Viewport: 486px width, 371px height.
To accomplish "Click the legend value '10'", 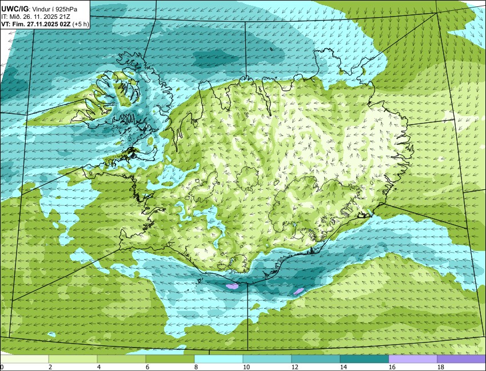I will pos(246,367).
